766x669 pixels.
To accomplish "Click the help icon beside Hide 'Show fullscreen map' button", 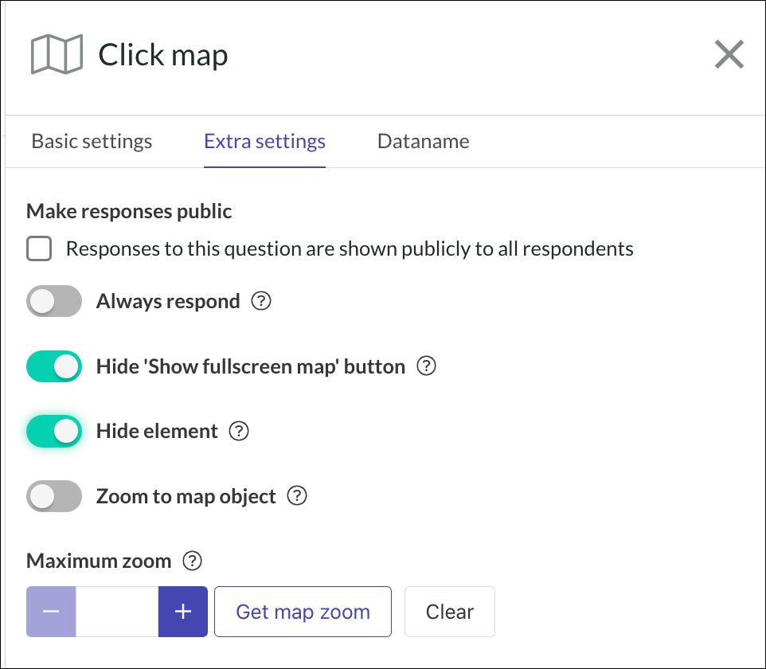I will click(x=426, y=366).
